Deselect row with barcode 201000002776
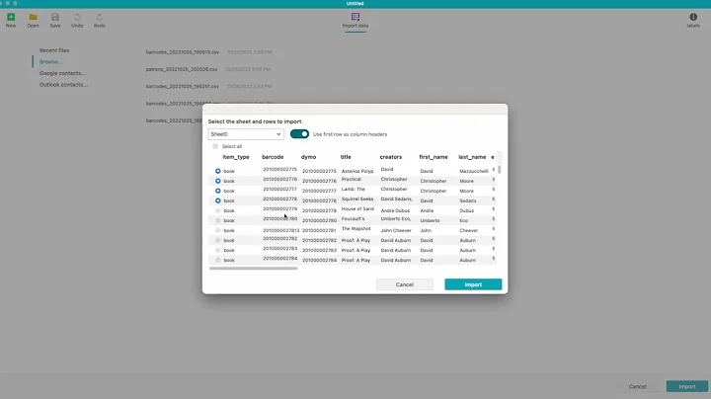Viewport: 711px width, 399px height. click(217, 181)
